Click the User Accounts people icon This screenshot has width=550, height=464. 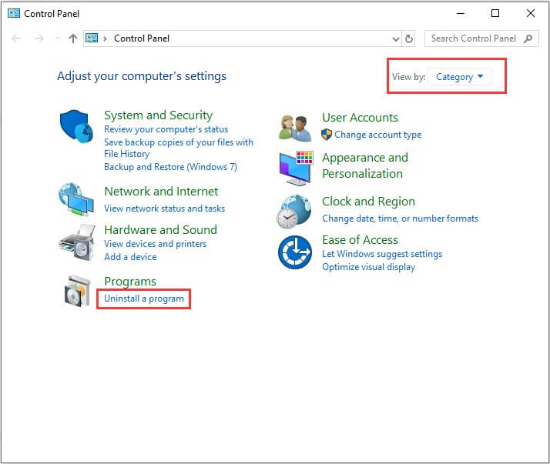295,129
